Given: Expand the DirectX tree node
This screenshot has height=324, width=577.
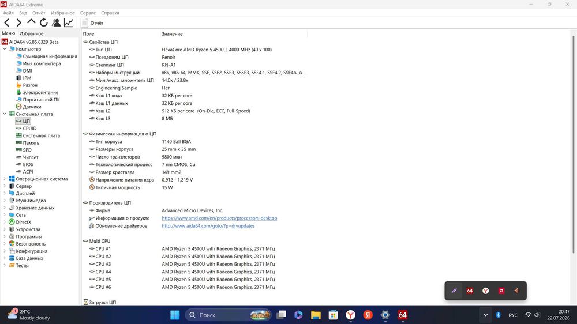Looking at the screenshot, I should pyautogui.click(x=5, y=222).
